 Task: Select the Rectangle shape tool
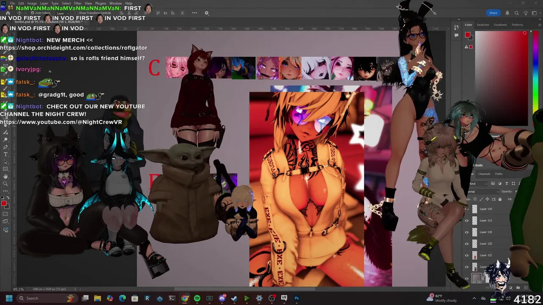6,169
